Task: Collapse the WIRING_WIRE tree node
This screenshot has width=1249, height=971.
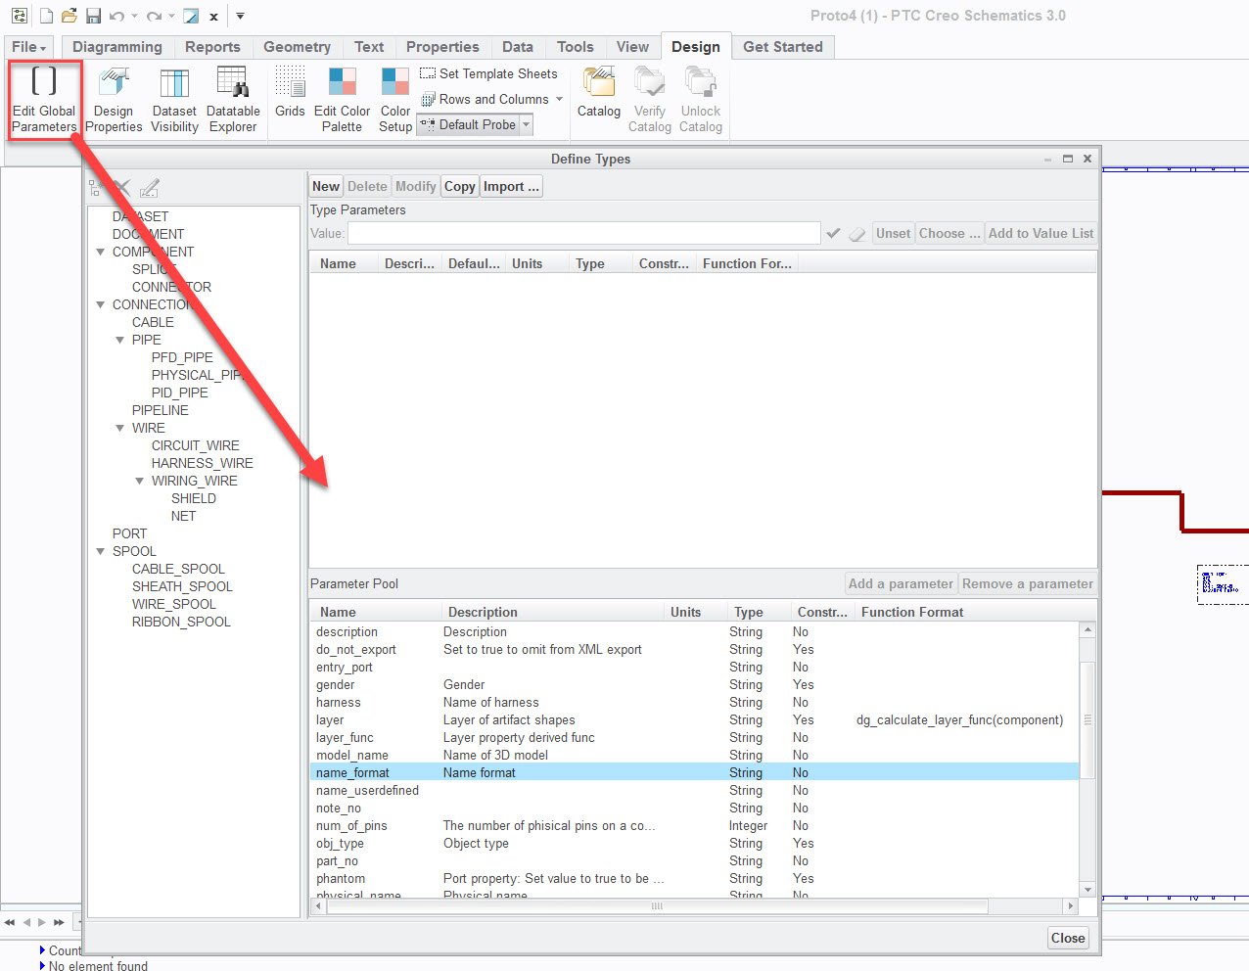Action: click(140, 481)
